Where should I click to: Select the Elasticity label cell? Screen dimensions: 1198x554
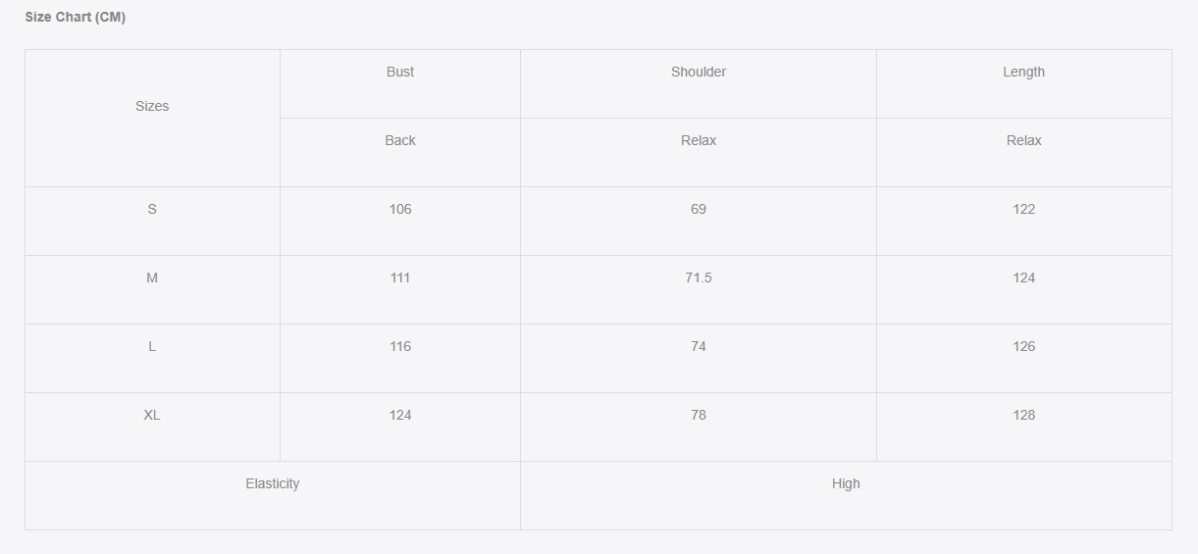(x=273, y=483)
